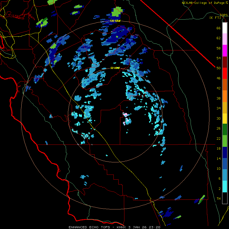Click the NEXLAB-College of DuPage watermark text
Viewport: 229px width, 229px height.
click(x=205, y=3)
